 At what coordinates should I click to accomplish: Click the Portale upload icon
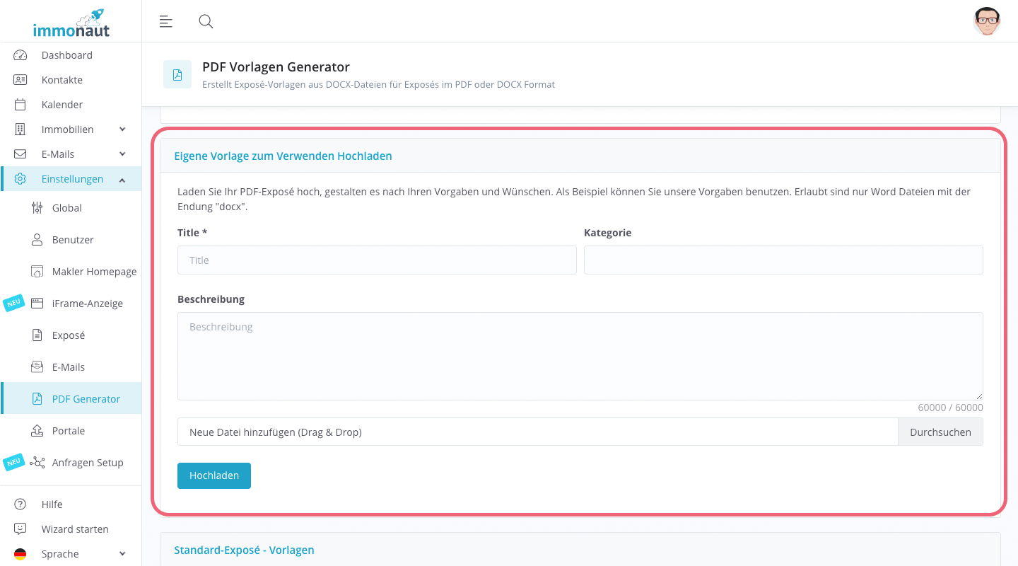[x=37, y=431]
